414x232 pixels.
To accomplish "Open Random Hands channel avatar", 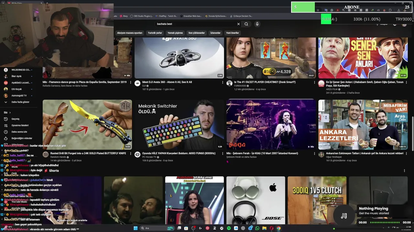I will [x=46, y=154].
